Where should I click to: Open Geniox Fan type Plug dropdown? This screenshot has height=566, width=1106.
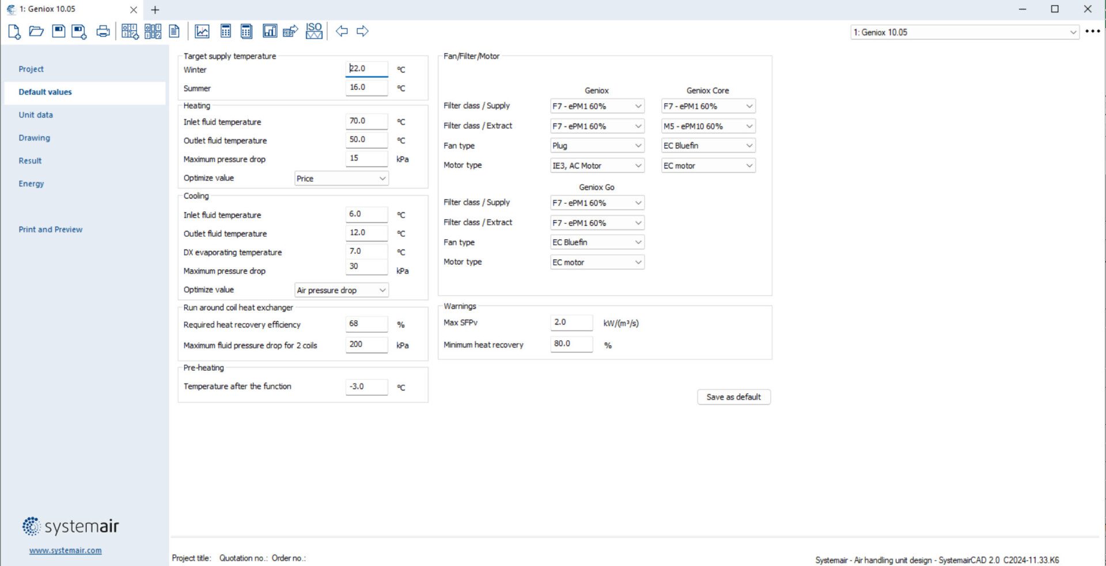coord(597,146)
